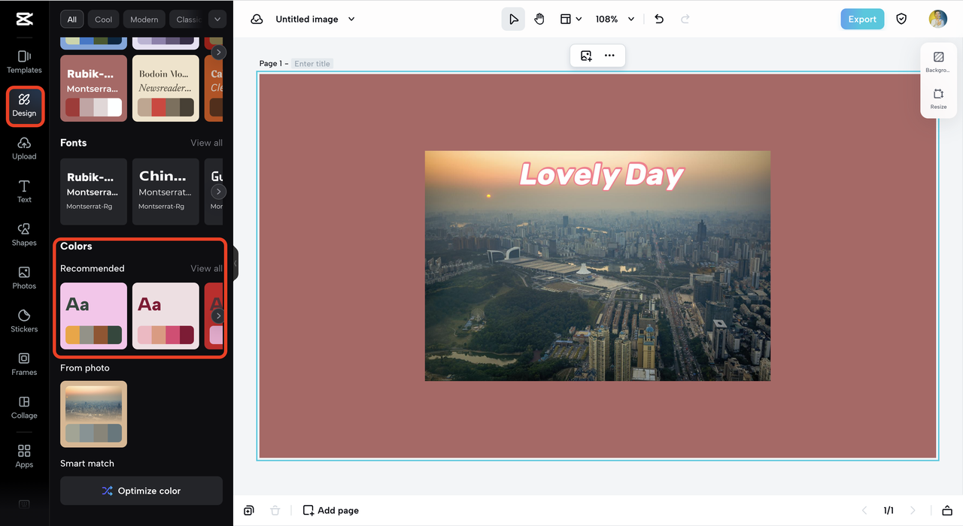Apply the pink palette with dark green Aa
The image size is (963, 526).
click(93, 316)
